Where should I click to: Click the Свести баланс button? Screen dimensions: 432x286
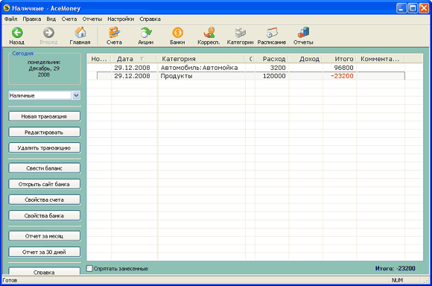(45, 168)
